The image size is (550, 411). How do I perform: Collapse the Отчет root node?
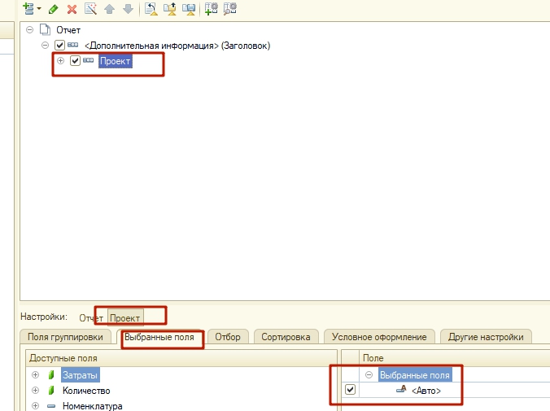pos(30,30)
